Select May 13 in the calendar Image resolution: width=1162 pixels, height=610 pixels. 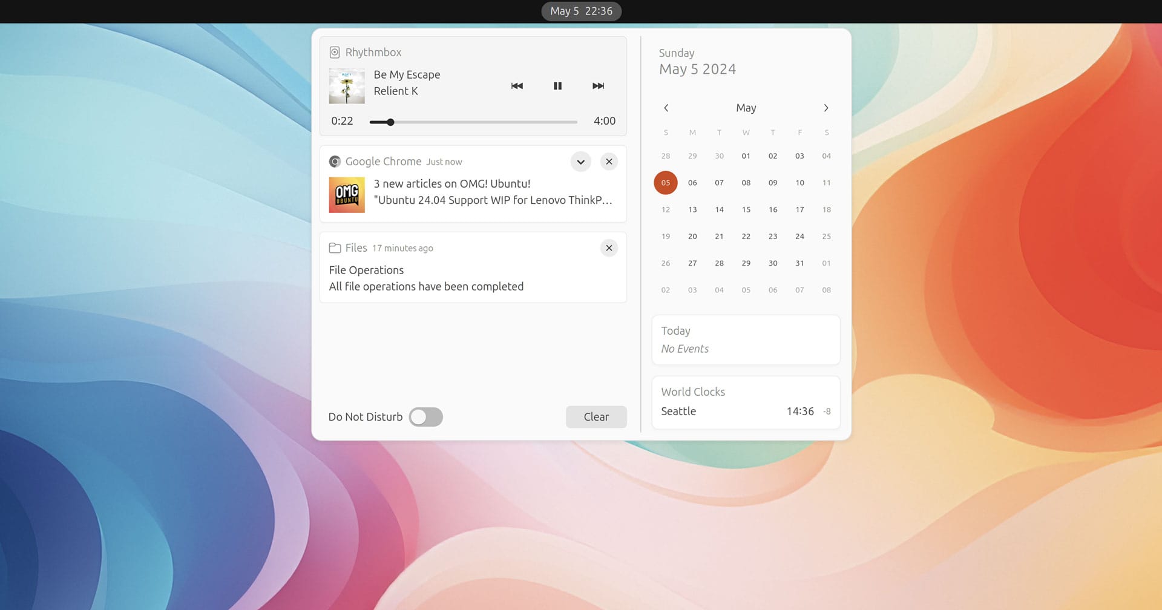(x=692, y=209)
